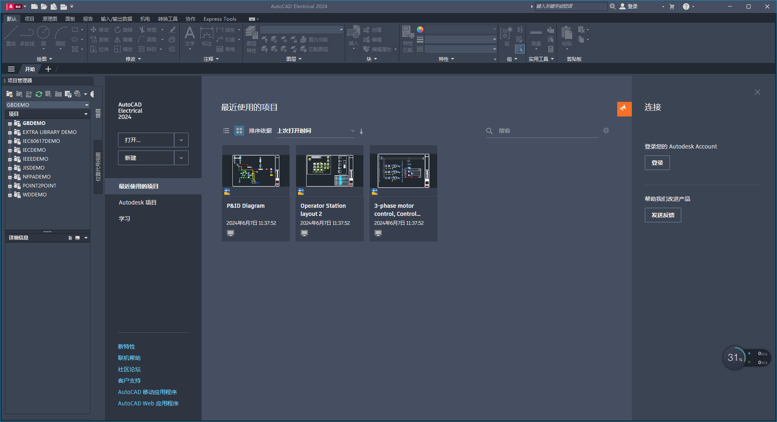The height and width of the screenshot is (422, 777).
Task: Open the 机电 ribbon tab
Action: 145,19
